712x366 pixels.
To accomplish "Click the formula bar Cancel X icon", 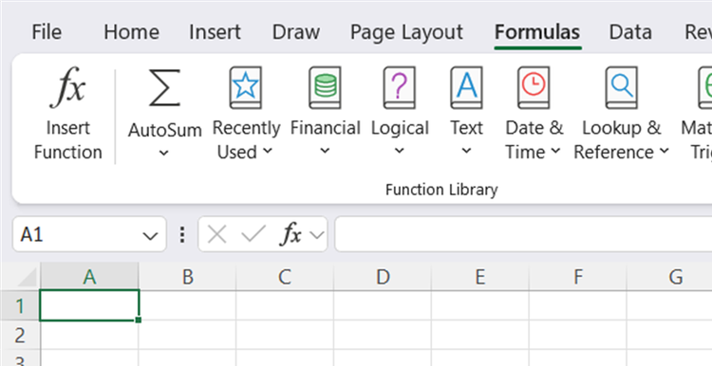I will click(216, 234).
